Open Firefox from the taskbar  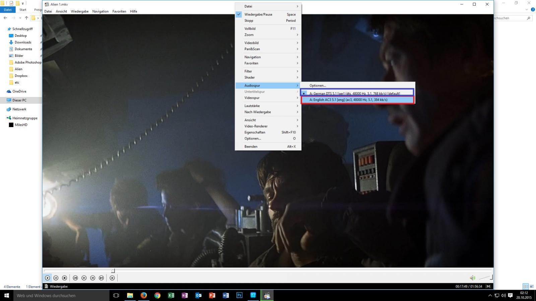tap(144, 295)
